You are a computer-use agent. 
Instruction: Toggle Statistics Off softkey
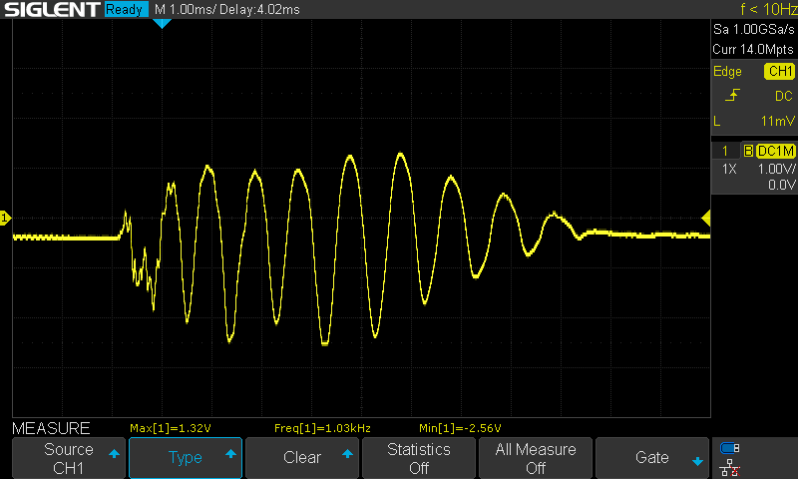(419, 458)
